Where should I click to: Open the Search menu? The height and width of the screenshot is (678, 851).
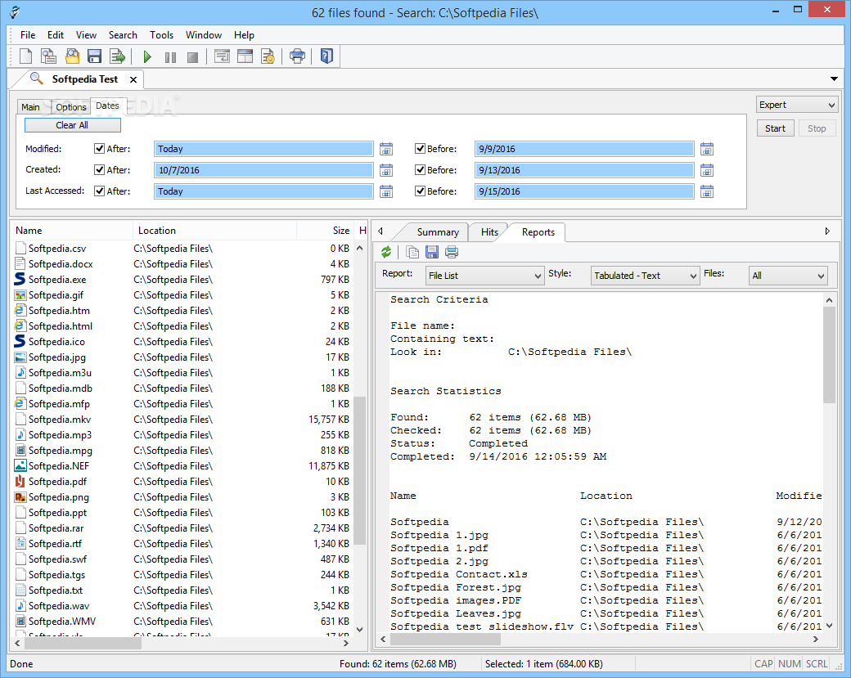pos(123,34)
